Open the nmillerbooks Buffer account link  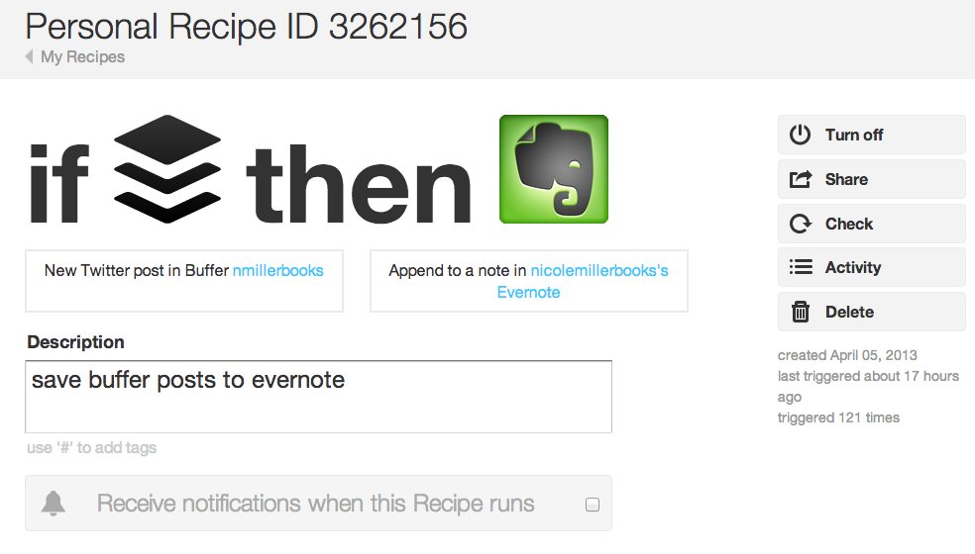tap(278, 271)
